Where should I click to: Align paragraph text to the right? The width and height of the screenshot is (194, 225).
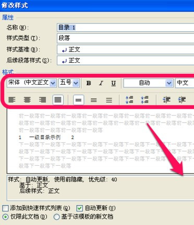coord(42,100)
